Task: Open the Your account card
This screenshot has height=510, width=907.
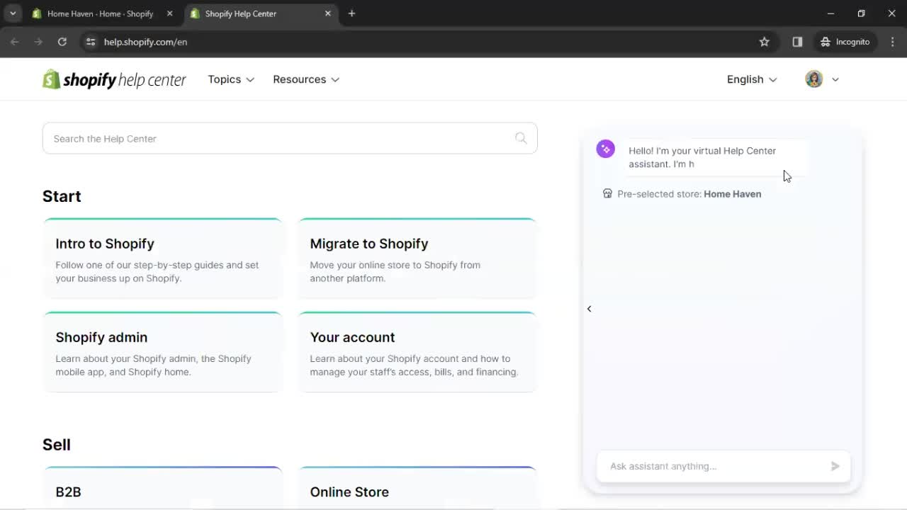Action: (417, 352)
